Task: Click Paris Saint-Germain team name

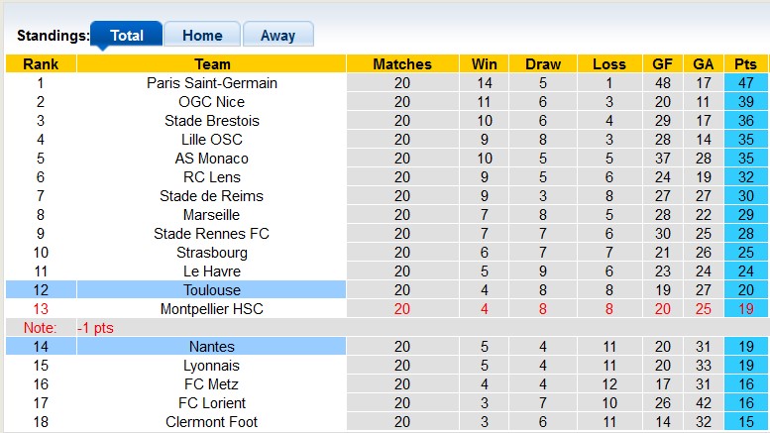Action: coord(212,83)
